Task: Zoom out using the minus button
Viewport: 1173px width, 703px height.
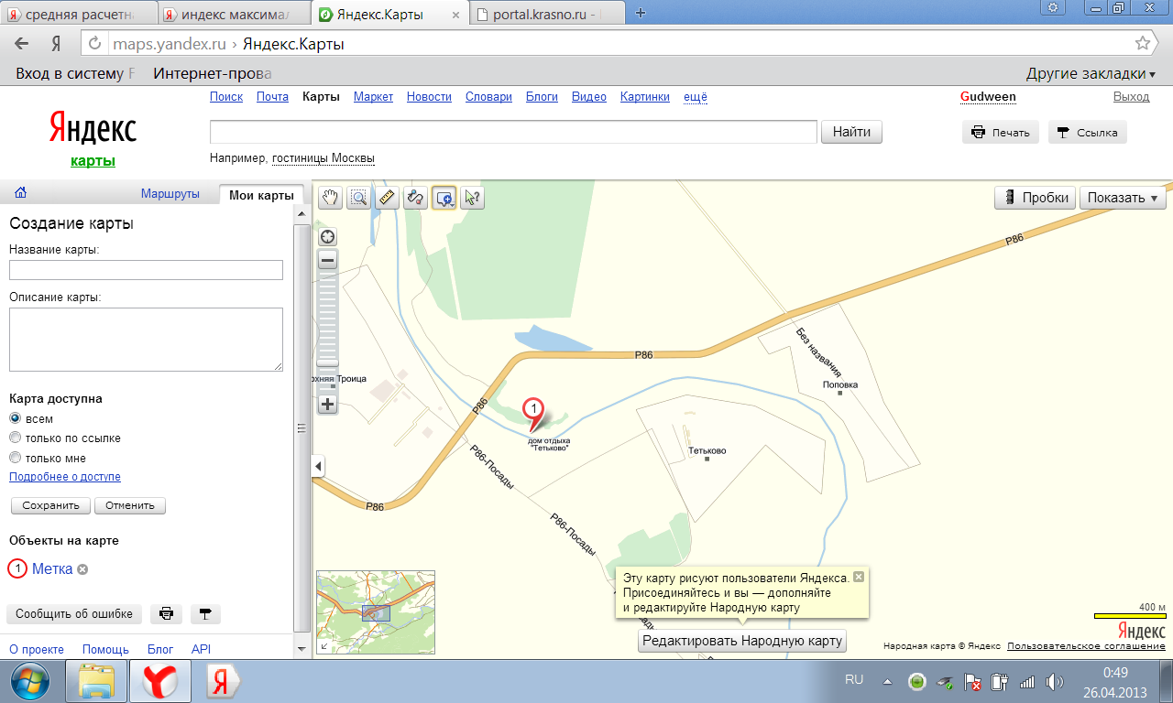Action: (x=328, y=261)
